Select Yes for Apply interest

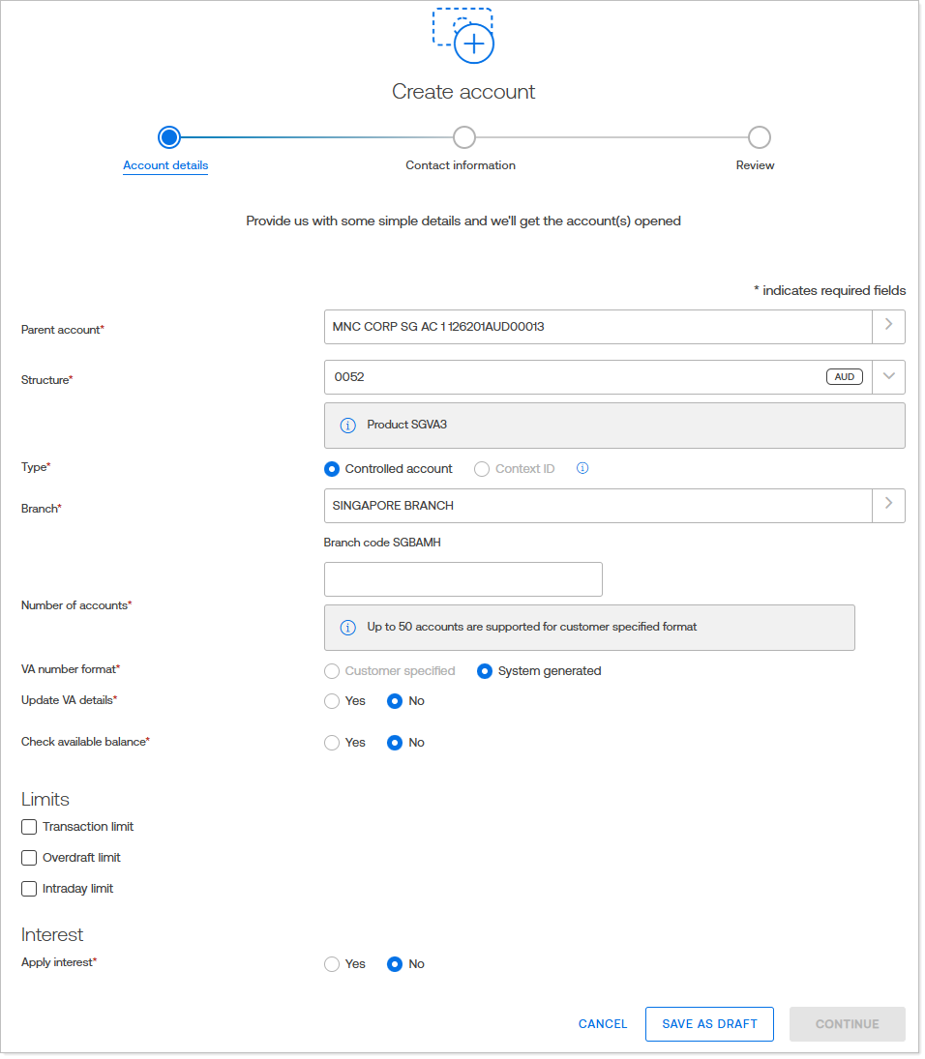tap(332, 964)
